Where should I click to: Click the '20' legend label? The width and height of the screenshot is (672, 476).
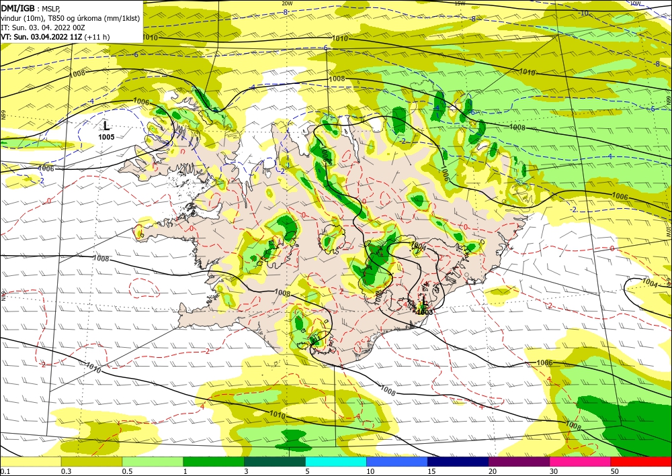pos(493,471)
